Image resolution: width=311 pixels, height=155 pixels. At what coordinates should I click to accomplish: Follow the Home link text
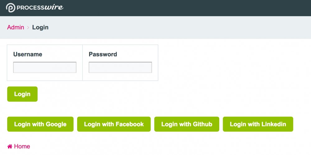tap(22, 146)
